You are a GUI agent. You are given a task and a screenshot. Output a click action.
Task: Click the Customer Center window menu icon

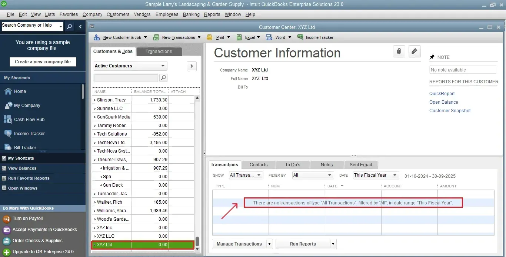coord(92,27)
